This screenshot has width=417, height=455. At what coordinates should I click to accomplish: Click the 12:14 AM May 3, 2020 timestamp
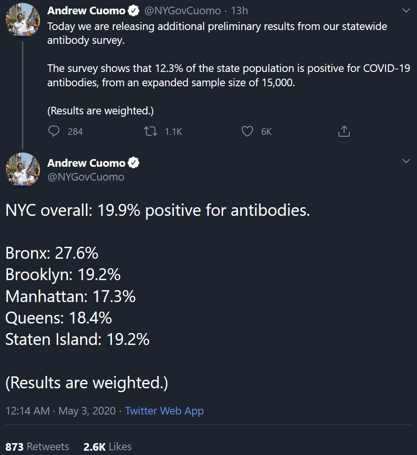pyautogui.click(x=61, y=411)
